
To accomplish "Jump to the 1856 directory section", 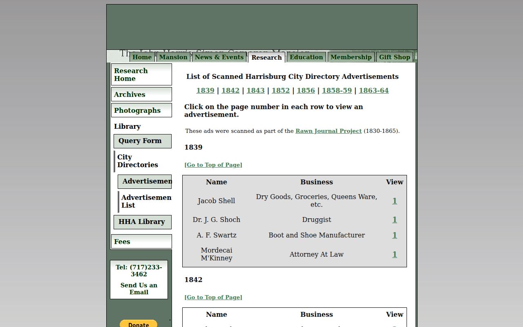I will point(306,91).
